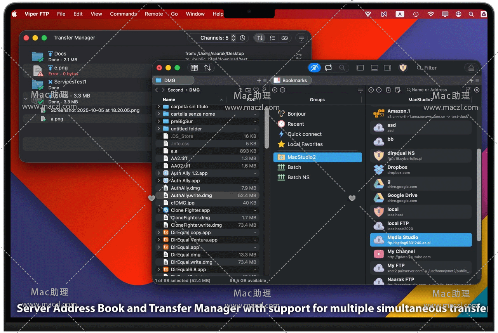Image resolution: width=498 pixels, height=333 pixels.
Task: Open the Commands menu
Action: pos(123,14)
